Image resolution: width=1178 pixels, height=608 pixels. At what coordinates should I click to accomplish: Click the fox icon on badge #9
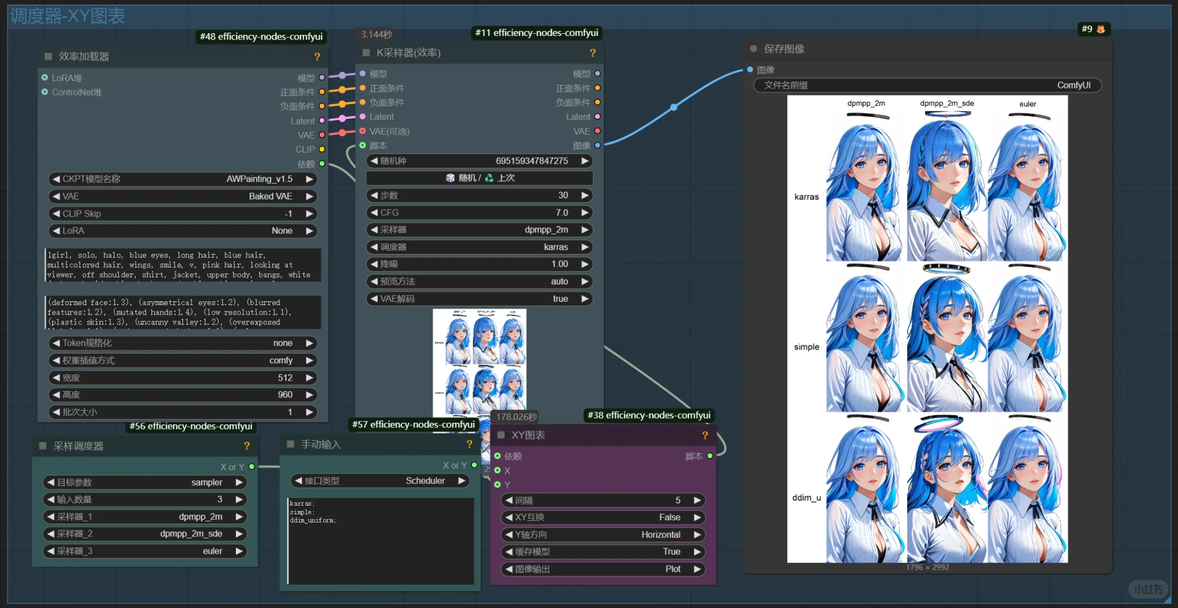(x=1101, y=29)
